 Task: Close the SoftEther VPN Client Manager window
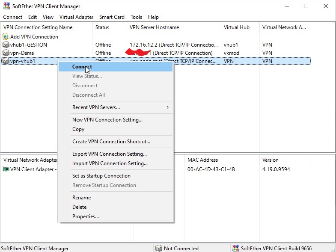pyautogui.click(x=325, y=6)
